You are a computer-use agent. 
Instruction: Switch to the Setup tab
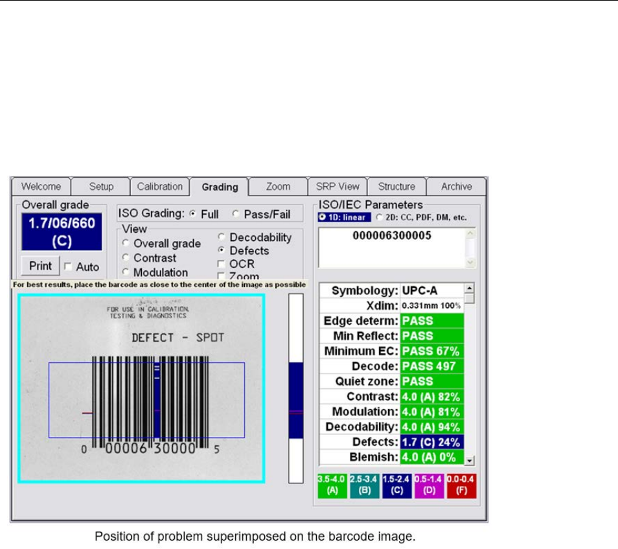point(101,187)
